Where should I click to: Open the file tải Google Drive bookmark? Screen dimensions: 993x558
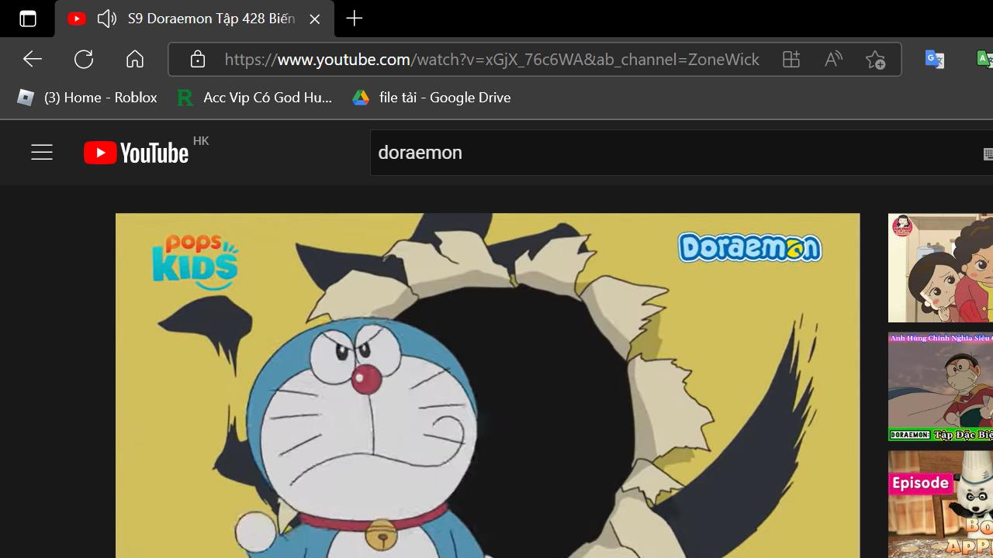pyautogui.click(x=431, y=98)
